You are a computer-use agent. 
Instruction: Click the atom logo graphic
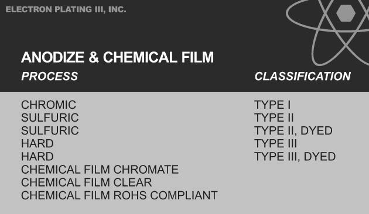327,32
